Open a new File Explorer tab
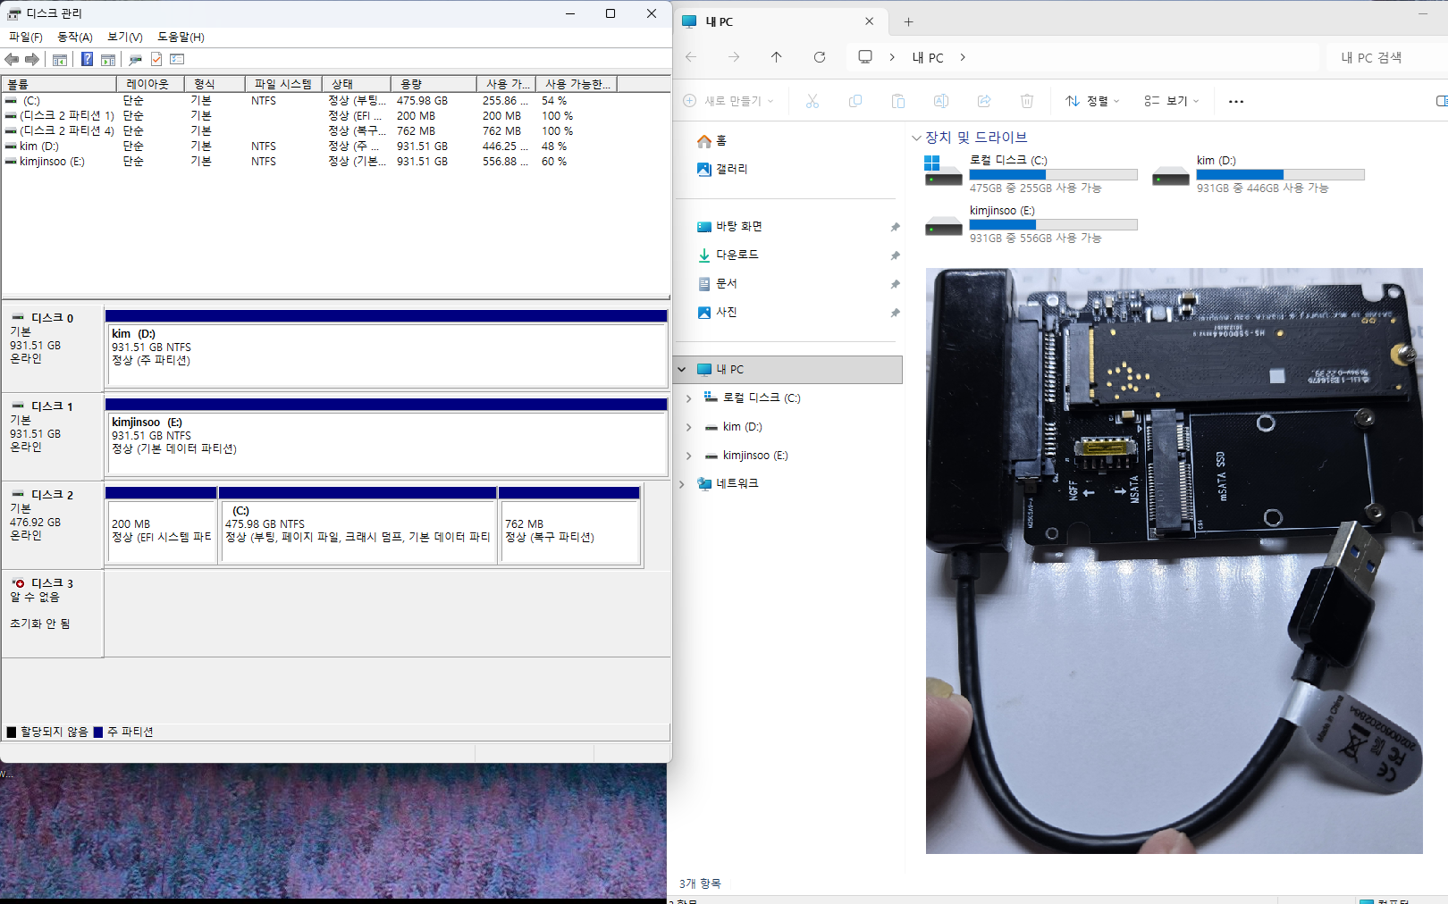This screenshot has width=1448, height=904. coord(908,21)
